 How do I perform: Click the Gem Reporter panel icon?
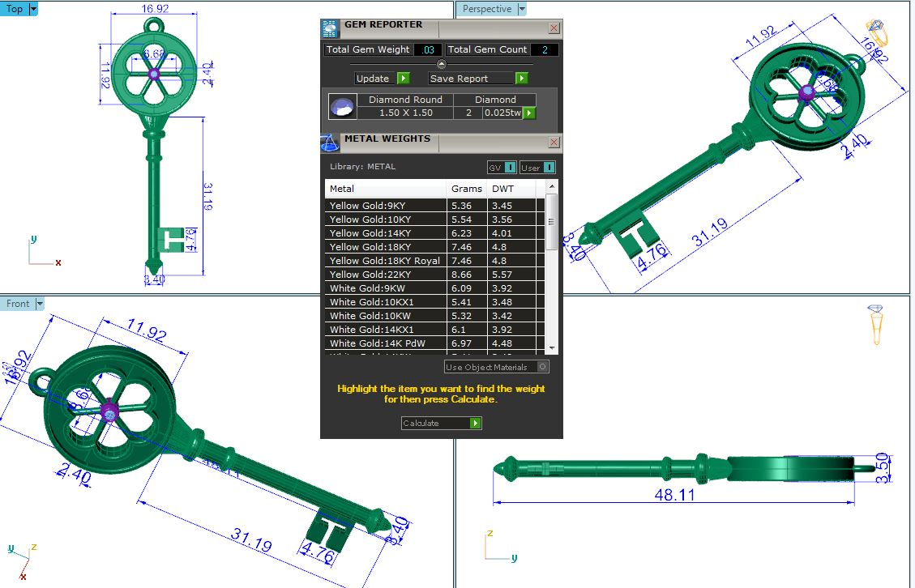pos(330,28)
